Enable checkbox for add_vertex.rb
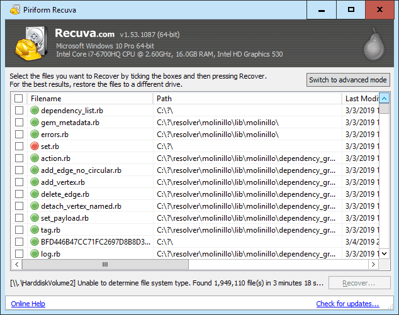 tap(19, 182)
